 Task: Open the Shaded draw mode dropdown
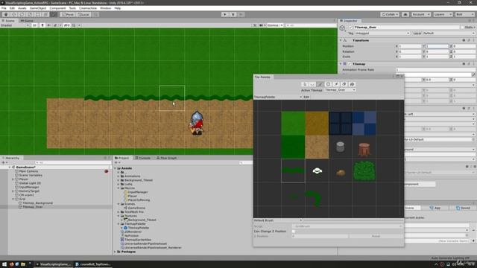click(15, 25)
